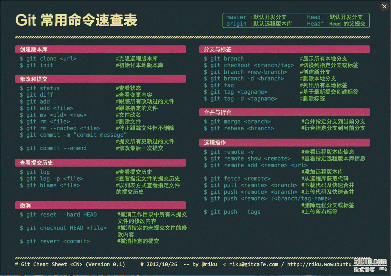
Task: Click the 'git clone <url>' command line
Action: point(48,59)
